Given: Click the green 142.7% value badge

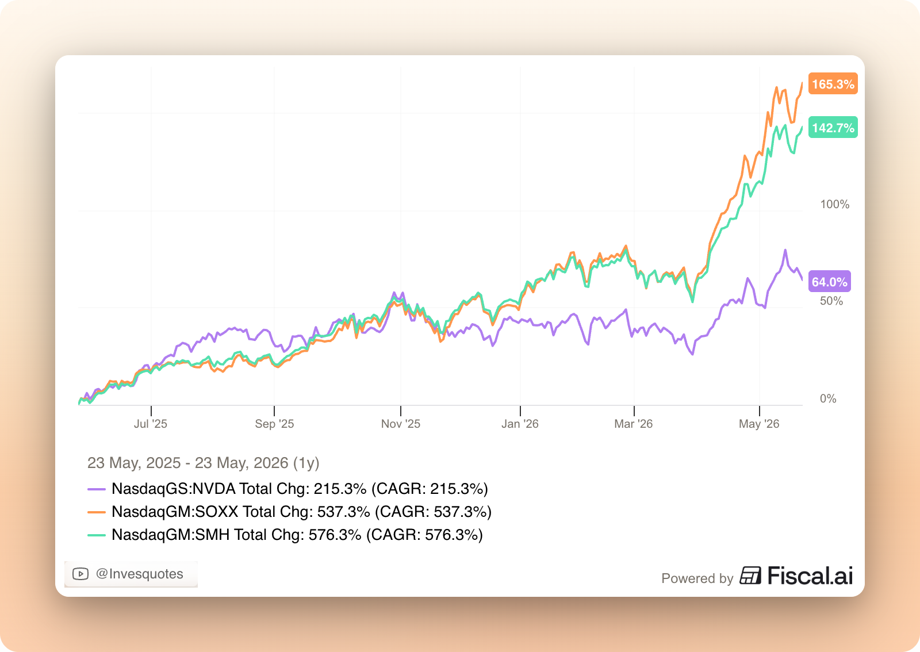Looking at the screenshot, I should click(833, 128).
